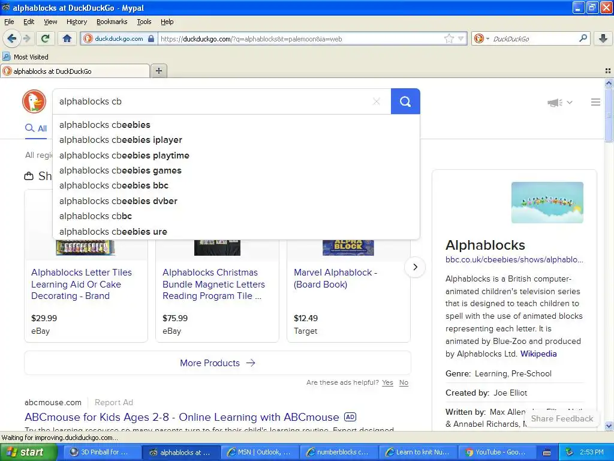Click the on-screen keyboard tray icon
Screen dimensions: 614x461
click(x=547, y=453)
